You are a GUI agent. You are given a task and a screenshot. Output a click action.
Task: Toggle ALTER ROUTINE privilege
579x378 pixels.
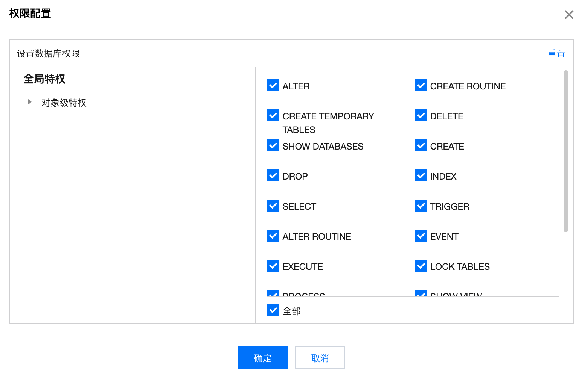coord(273,236)
